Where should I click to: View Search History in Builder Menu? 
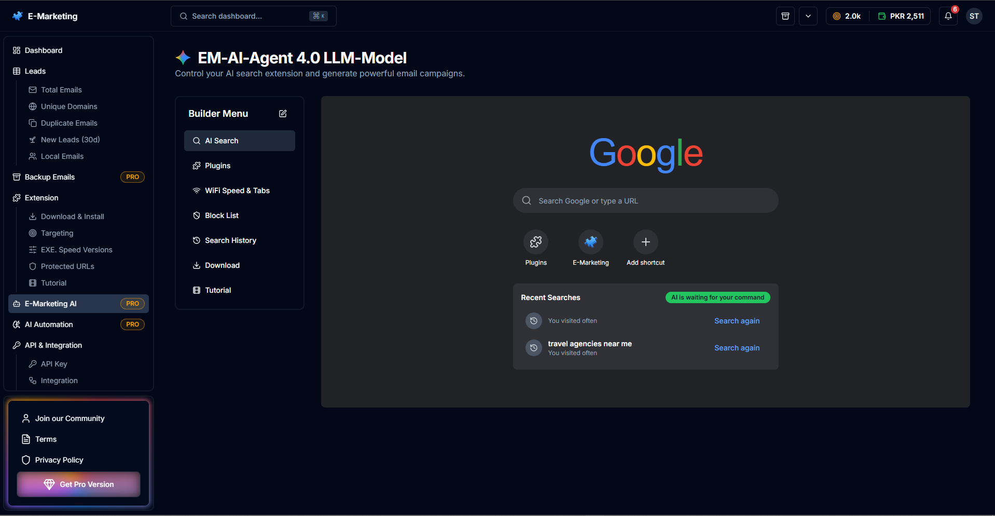[x=230, y=240]
